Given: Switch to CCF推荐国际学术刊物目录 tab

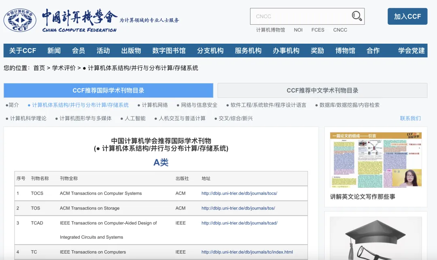Looking at the screenshot, I should pos(108,91).
